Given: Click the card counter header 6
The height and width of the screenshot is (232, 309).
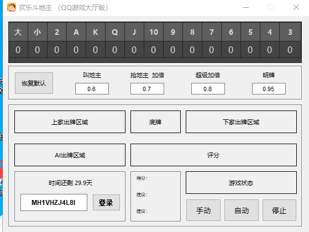Looking at the screenshot, I should click(231, 32).
